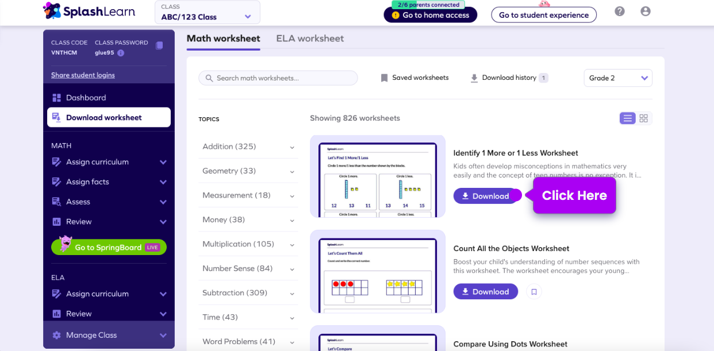This screenshot has width=714, height=351.
Task: Click the Share student logins link
Action: click(83, 75)
